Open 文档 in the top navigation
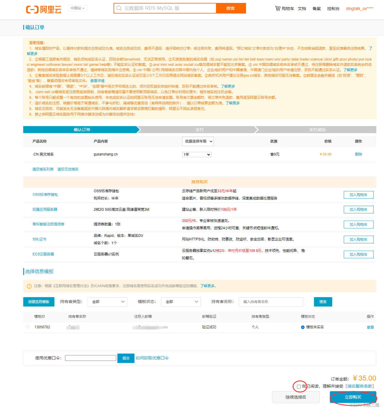This screenshot has height=410, width=384. tap(302, 9)
